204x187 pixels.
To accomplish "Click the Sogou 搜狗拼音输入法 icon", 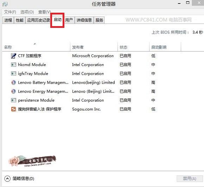I will pyautogui.click(x=13, y=109).
